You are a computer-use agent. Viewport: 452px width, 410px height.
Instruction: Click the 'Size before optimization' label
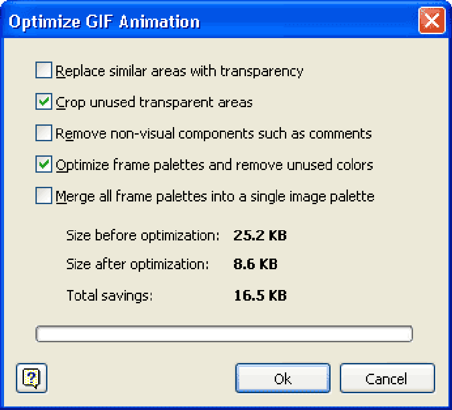[x=143, y=236]
